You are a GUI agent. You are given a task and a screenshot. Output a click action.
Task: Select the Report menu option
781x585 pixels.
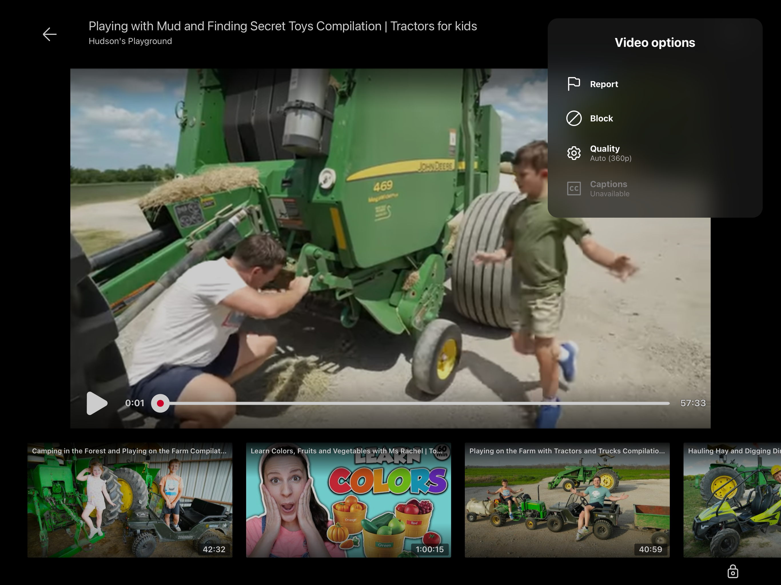tap(604, 84)
